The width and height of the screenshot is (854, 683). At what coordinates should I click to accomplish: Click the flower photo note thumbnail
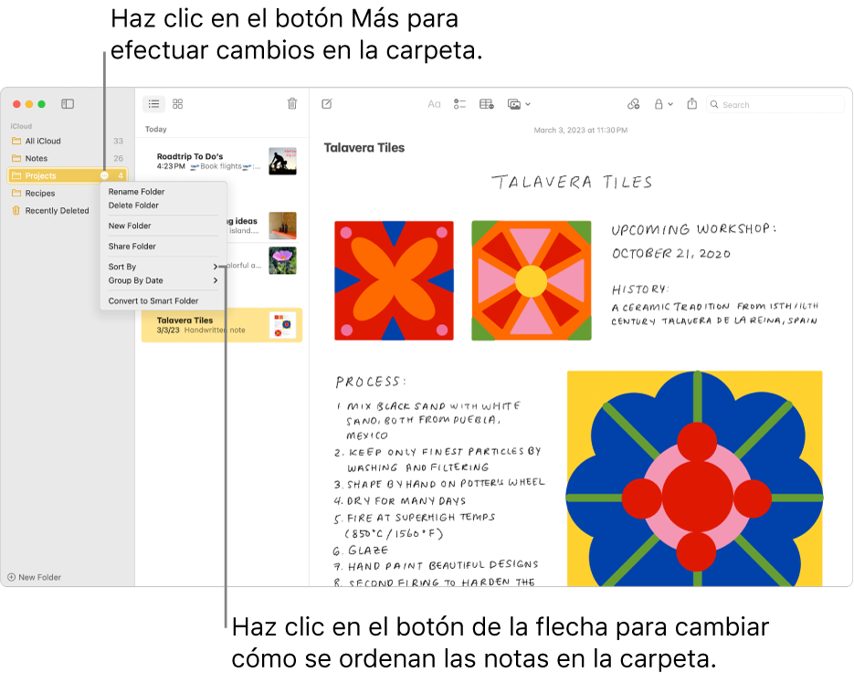[x=282, y=260]
